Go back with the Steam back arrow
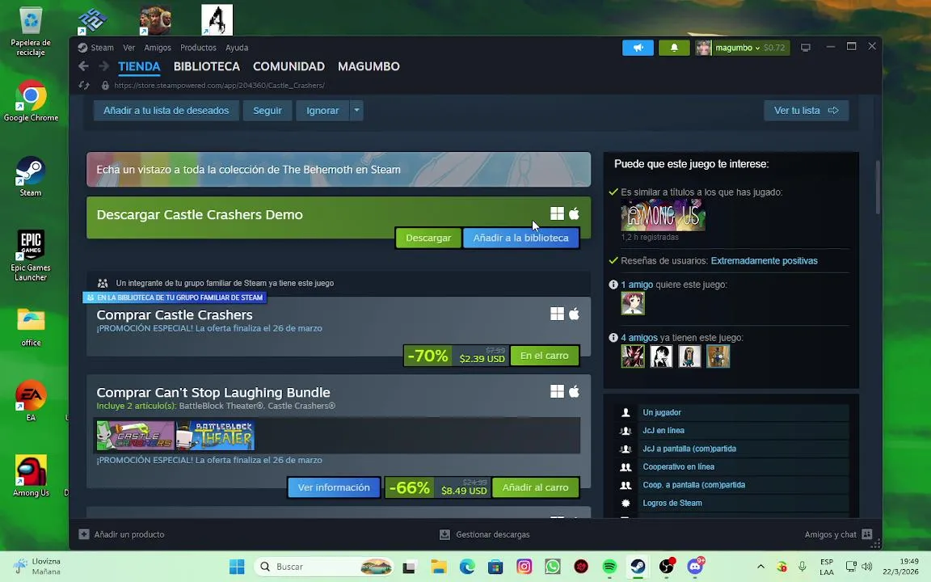 tap(84, 66)
